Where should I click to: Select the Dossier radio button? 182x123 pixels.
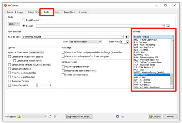point(24,26)
